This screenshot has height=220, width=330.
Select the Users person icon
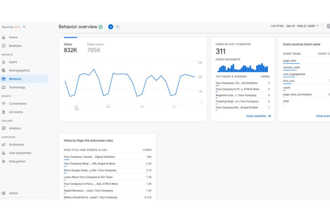click(x=4, y=62)
